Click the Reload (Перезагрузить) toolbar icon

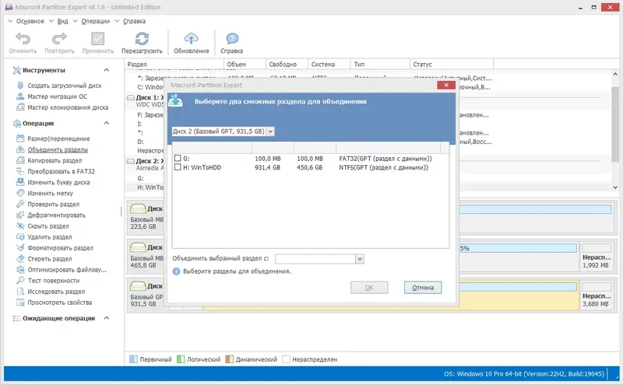pos(142,39)
